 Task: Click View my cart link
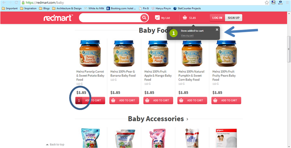(x=187, y=35)
